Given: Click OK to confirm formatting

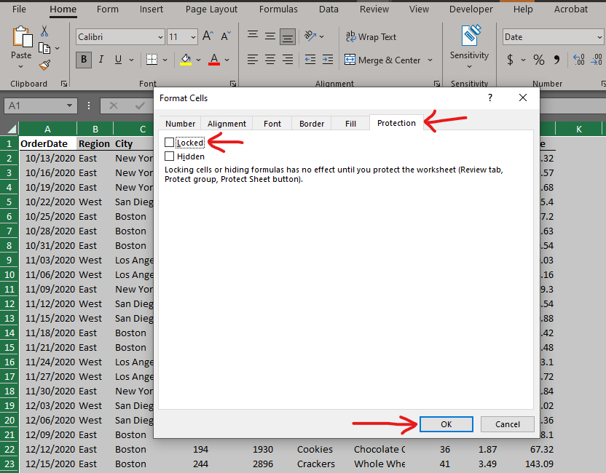Looking at the screenshot, I should [446, 424].
